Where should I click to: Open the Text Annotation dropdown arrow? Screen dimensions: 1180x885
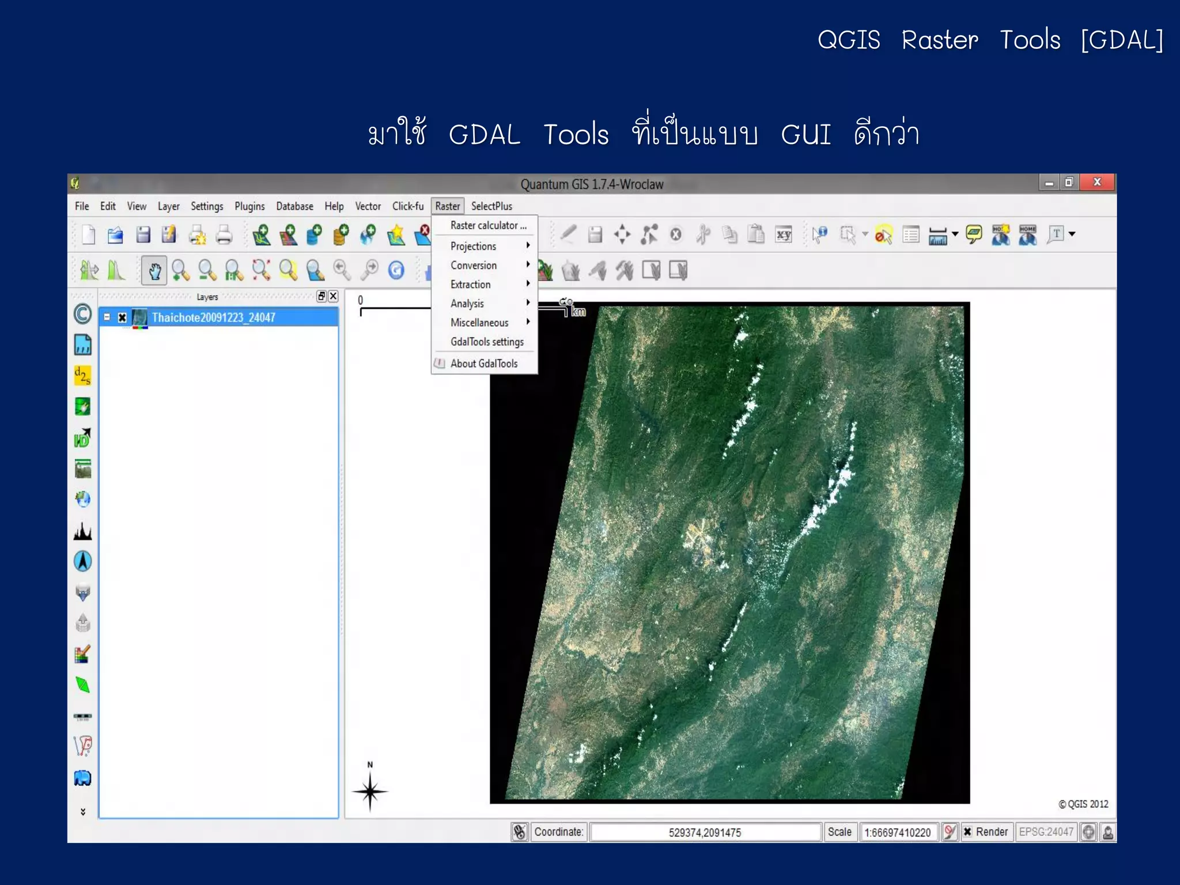point(1072,234)
